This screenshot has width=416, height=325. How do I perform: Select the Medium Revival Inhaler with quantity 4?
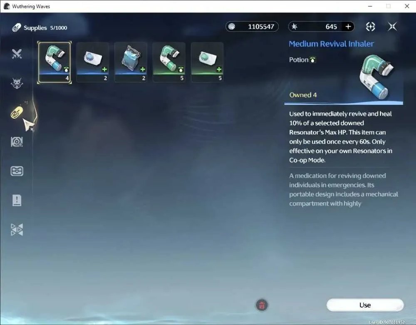(x=54, y=62)
